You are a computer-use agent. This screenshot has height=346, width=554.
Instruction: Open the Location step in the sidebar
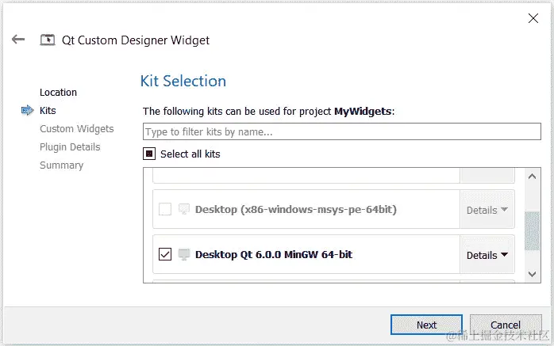pyautogui.click(x=58, y=93)
